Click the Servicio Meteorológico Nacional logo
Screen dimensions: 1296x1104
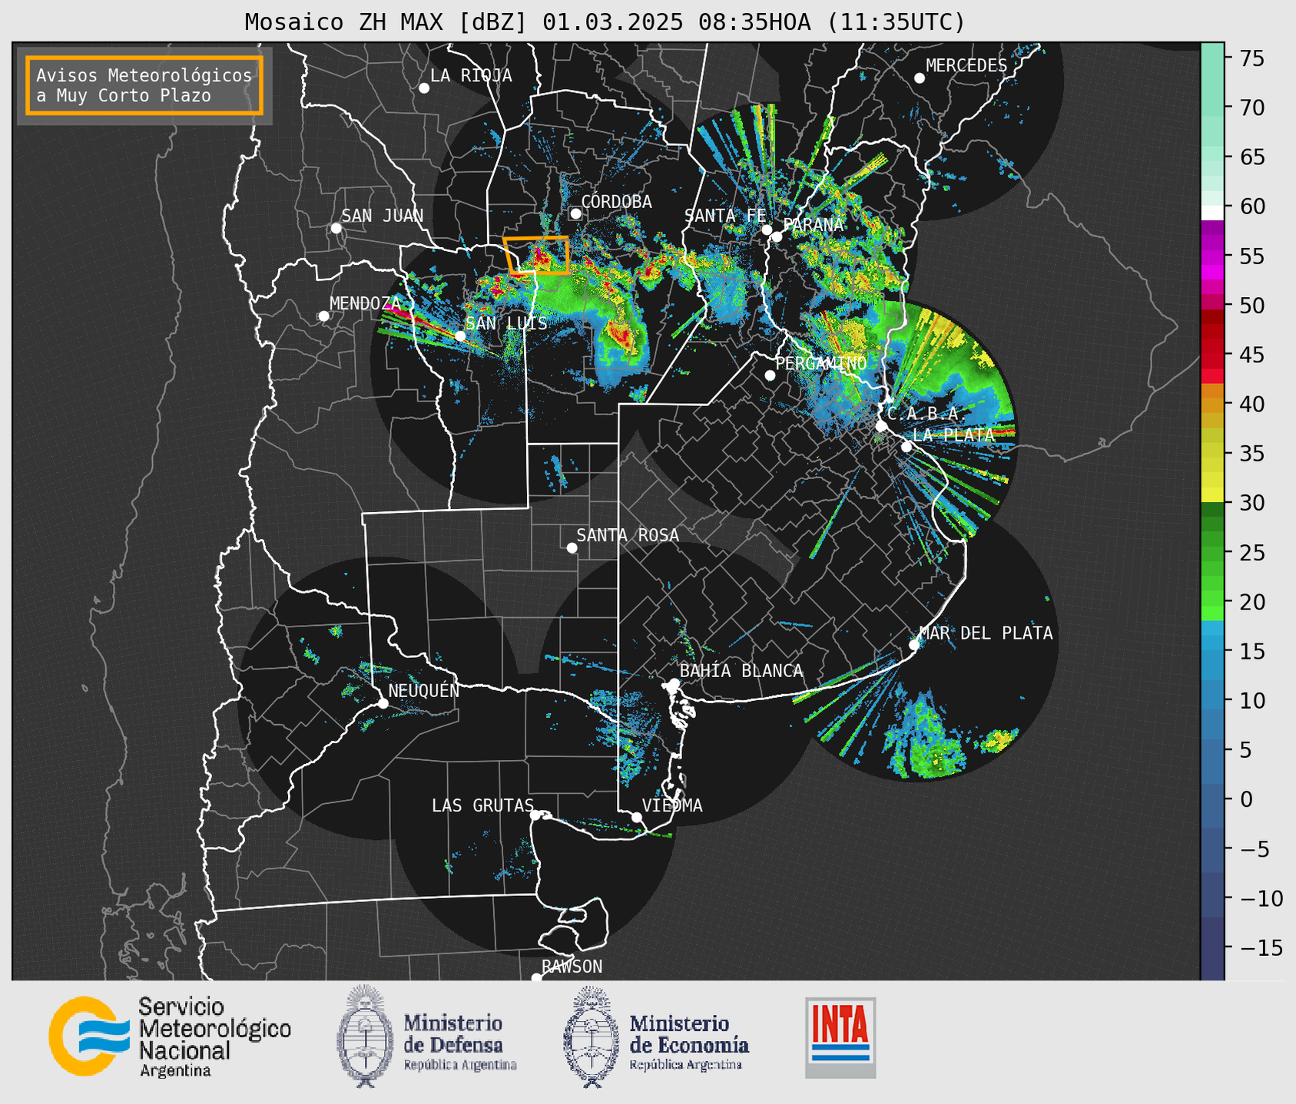[x=171, y=1036]
